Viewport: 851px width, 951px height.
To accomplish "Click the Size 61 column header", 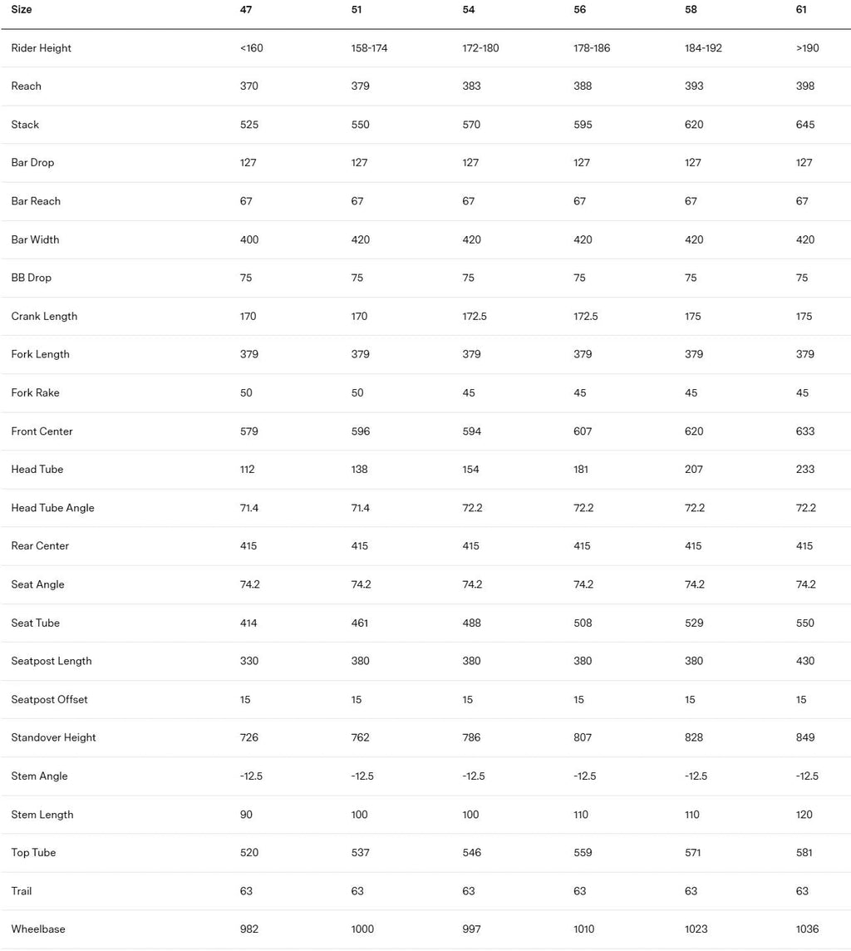I will tap(801, 10).
